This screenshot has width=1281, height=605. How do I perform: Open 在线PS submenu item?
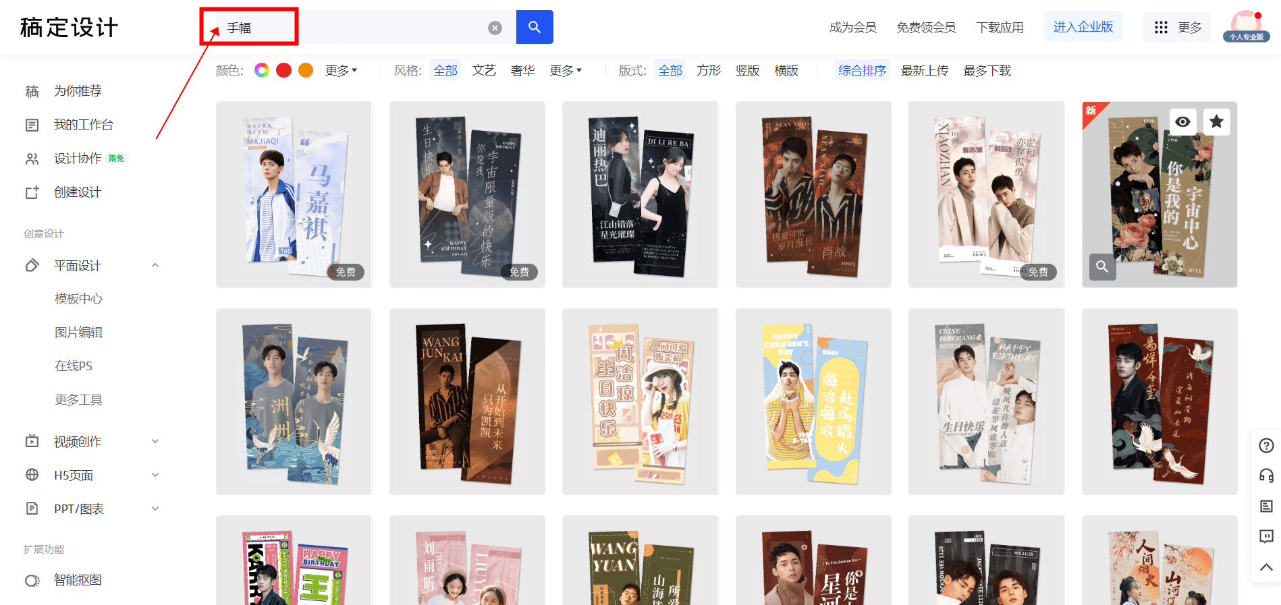pos(74,366)
